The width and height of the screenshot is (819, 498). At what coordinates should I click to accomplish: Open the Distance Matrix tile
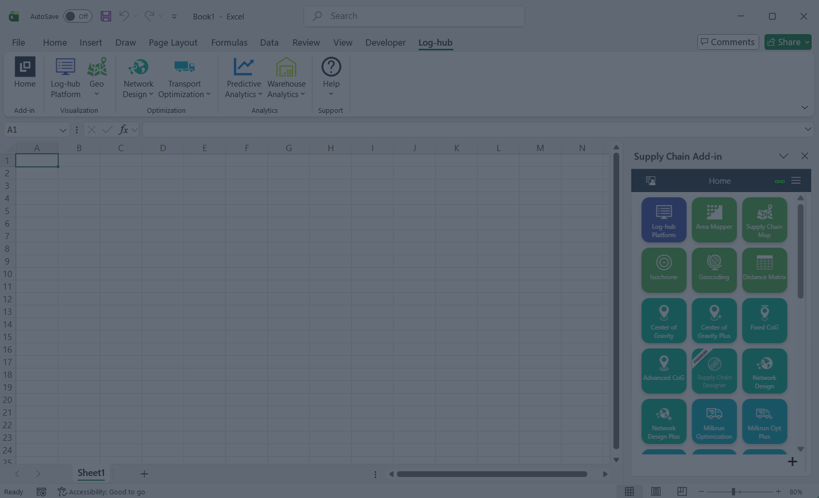(764, 270)
